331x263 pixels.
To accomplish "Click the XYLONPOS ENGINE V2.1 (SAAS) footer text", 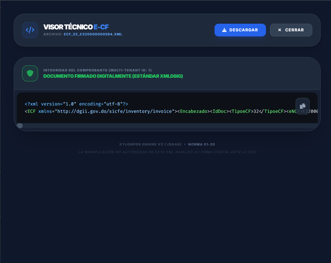I will pos(150,145).
